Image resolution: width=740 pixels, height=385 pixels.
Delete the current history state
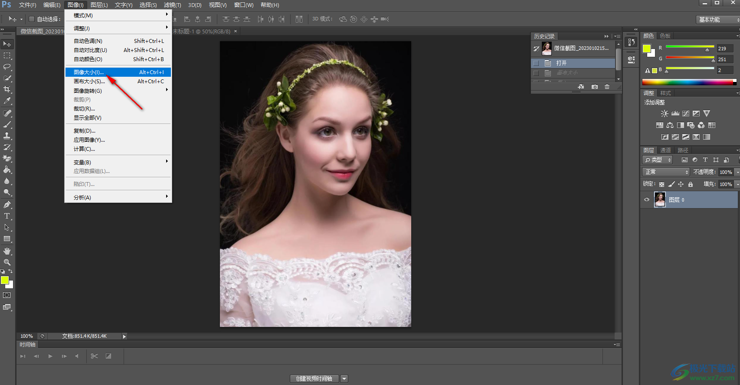click(x=607, y=87)
